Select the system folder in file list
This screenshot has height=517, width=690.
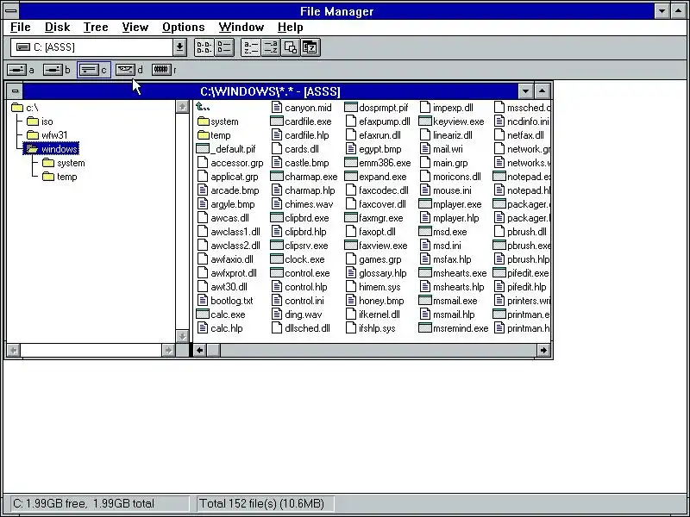coord(218,121)
